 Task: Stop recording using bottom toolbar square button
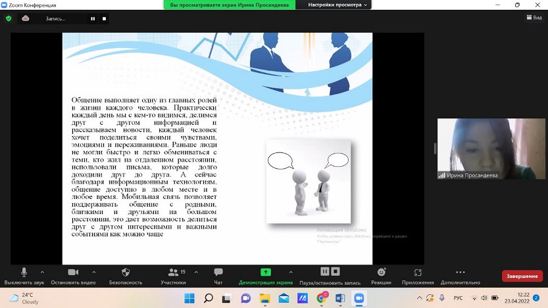coord(335,271)
